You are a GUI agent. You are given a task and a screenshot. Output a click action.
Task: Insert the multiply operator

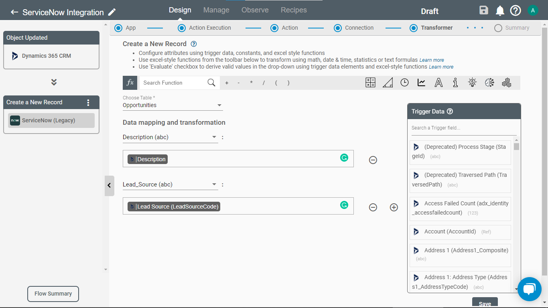pyautogui.click(x=252, y=83)
